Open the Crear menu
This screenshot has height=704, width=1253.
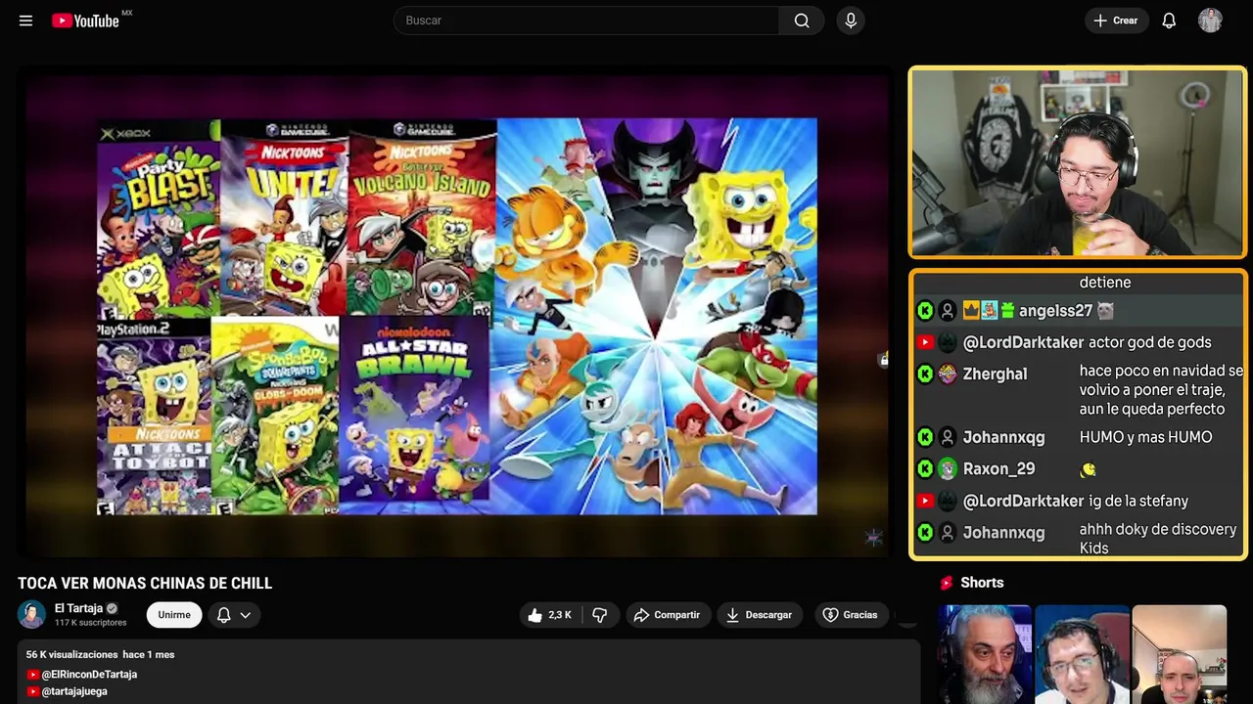[x=1116, y=21]
